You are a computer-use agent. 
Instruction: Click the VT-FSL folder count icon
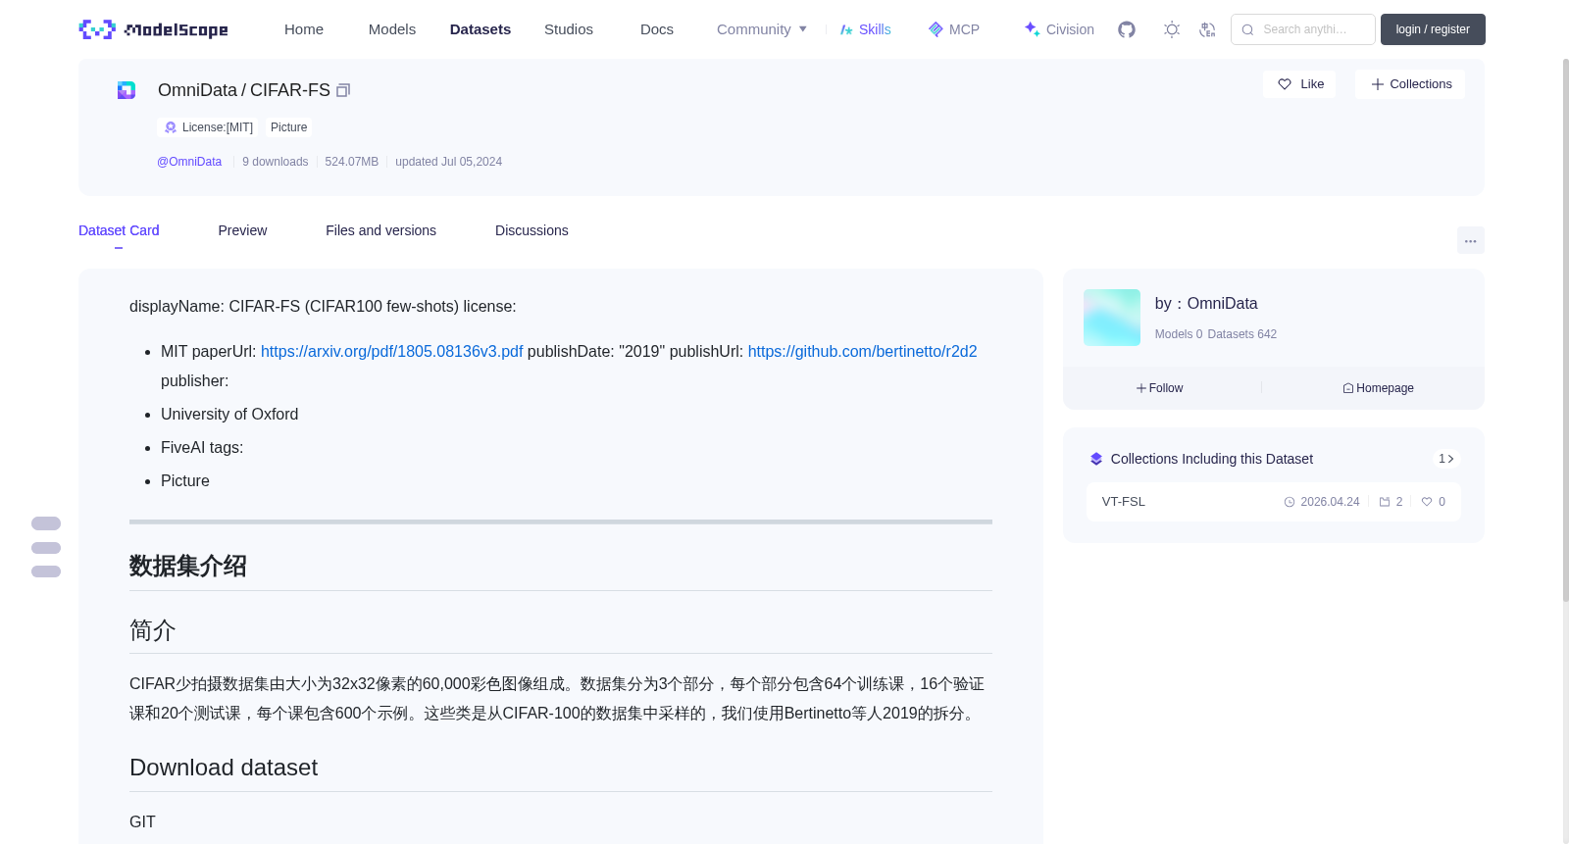coord(1385,502)
